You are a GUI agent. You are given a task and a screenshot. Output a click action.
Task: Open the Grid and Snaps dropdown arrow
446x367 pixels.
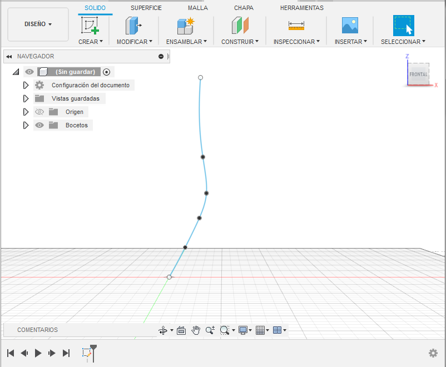[267, 330]
